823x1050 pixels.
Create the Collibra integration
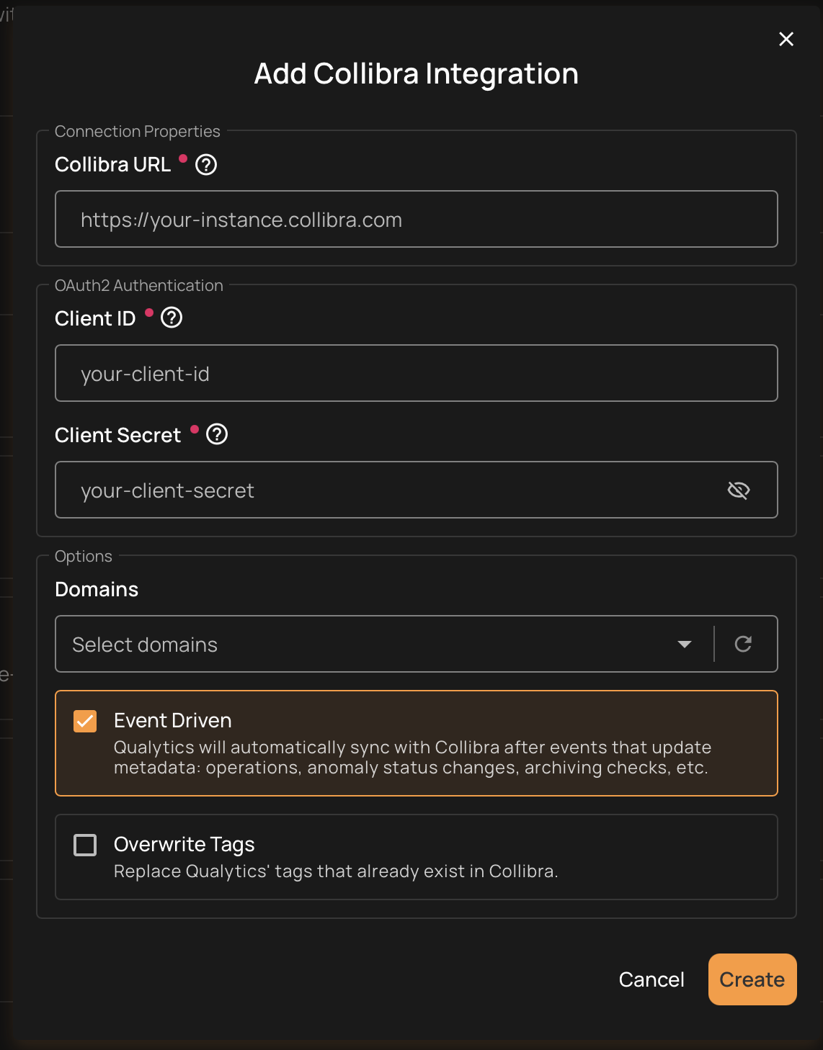click(752, 979)
